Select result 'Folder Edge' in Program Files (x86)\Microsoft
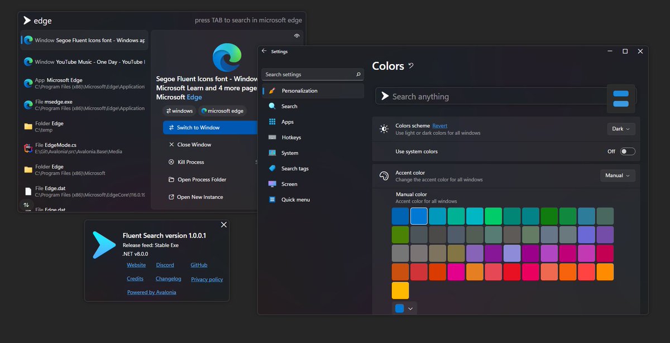This screenshot has width=670, height=343. pos(84,170)
